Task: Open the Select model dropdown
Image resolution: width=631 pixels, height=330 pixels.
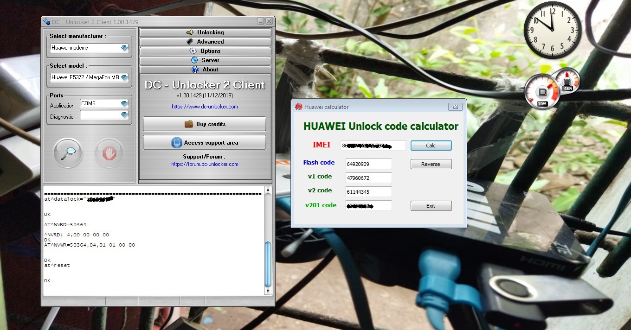Action: [x=124, y=77]
